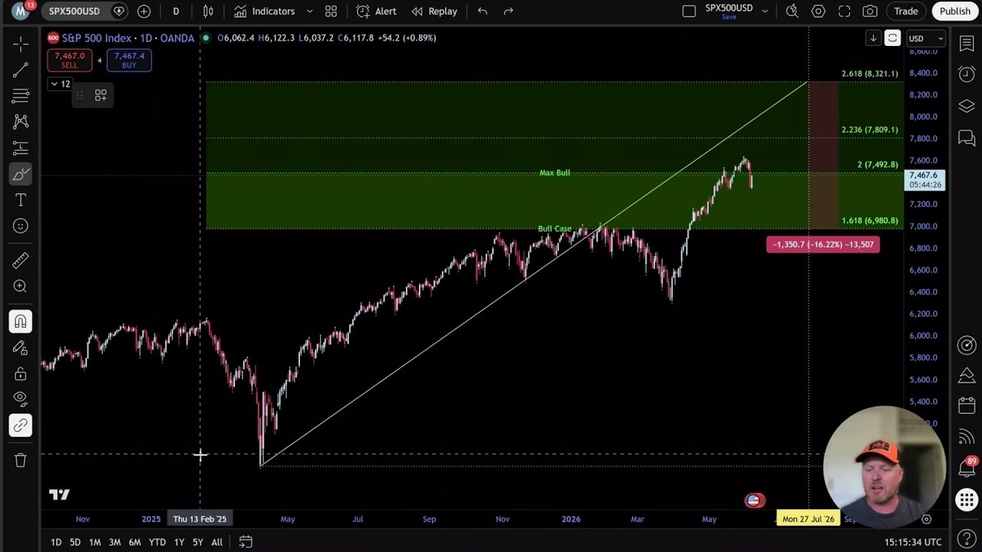982x552 pixels.
Task: Open the help center question icon
Action: click(967, 539)
